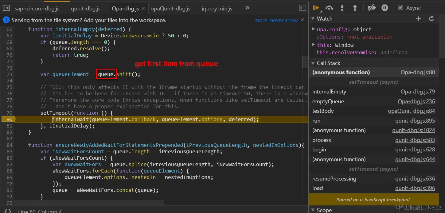
Task: Step out of current function
Action: coord(355,8)
